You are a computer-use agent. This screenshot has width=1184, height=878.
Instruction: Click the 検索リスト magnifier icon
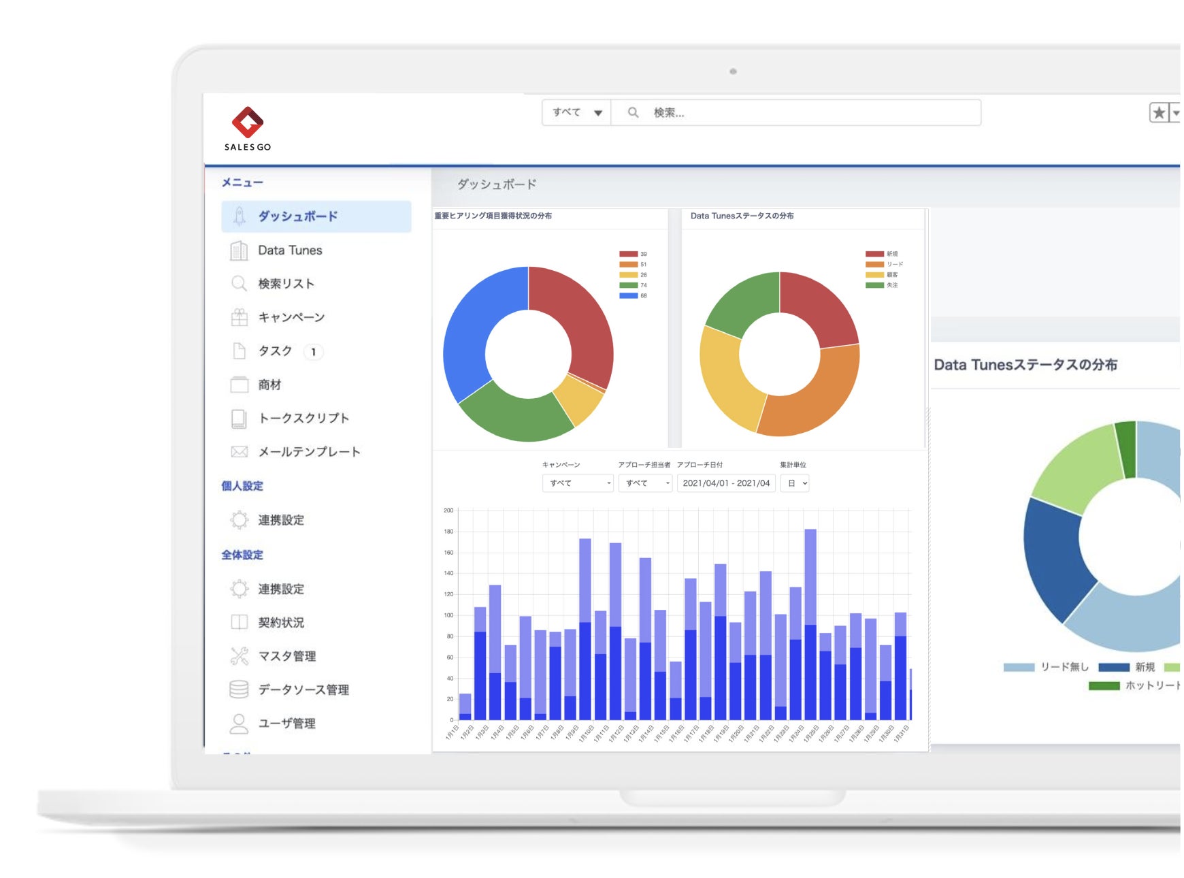pyautogui.click(x=239, y=284)
